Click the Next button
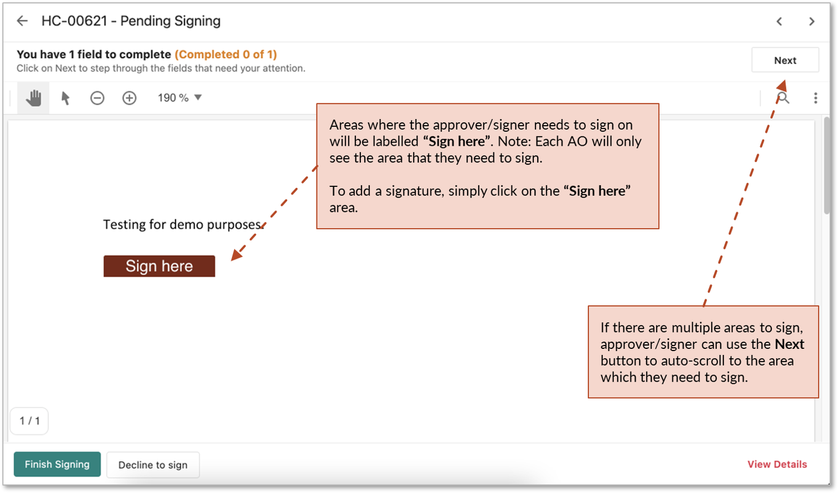Image resolution: width=838 pixels, height=493 pixels. point(785,60)
